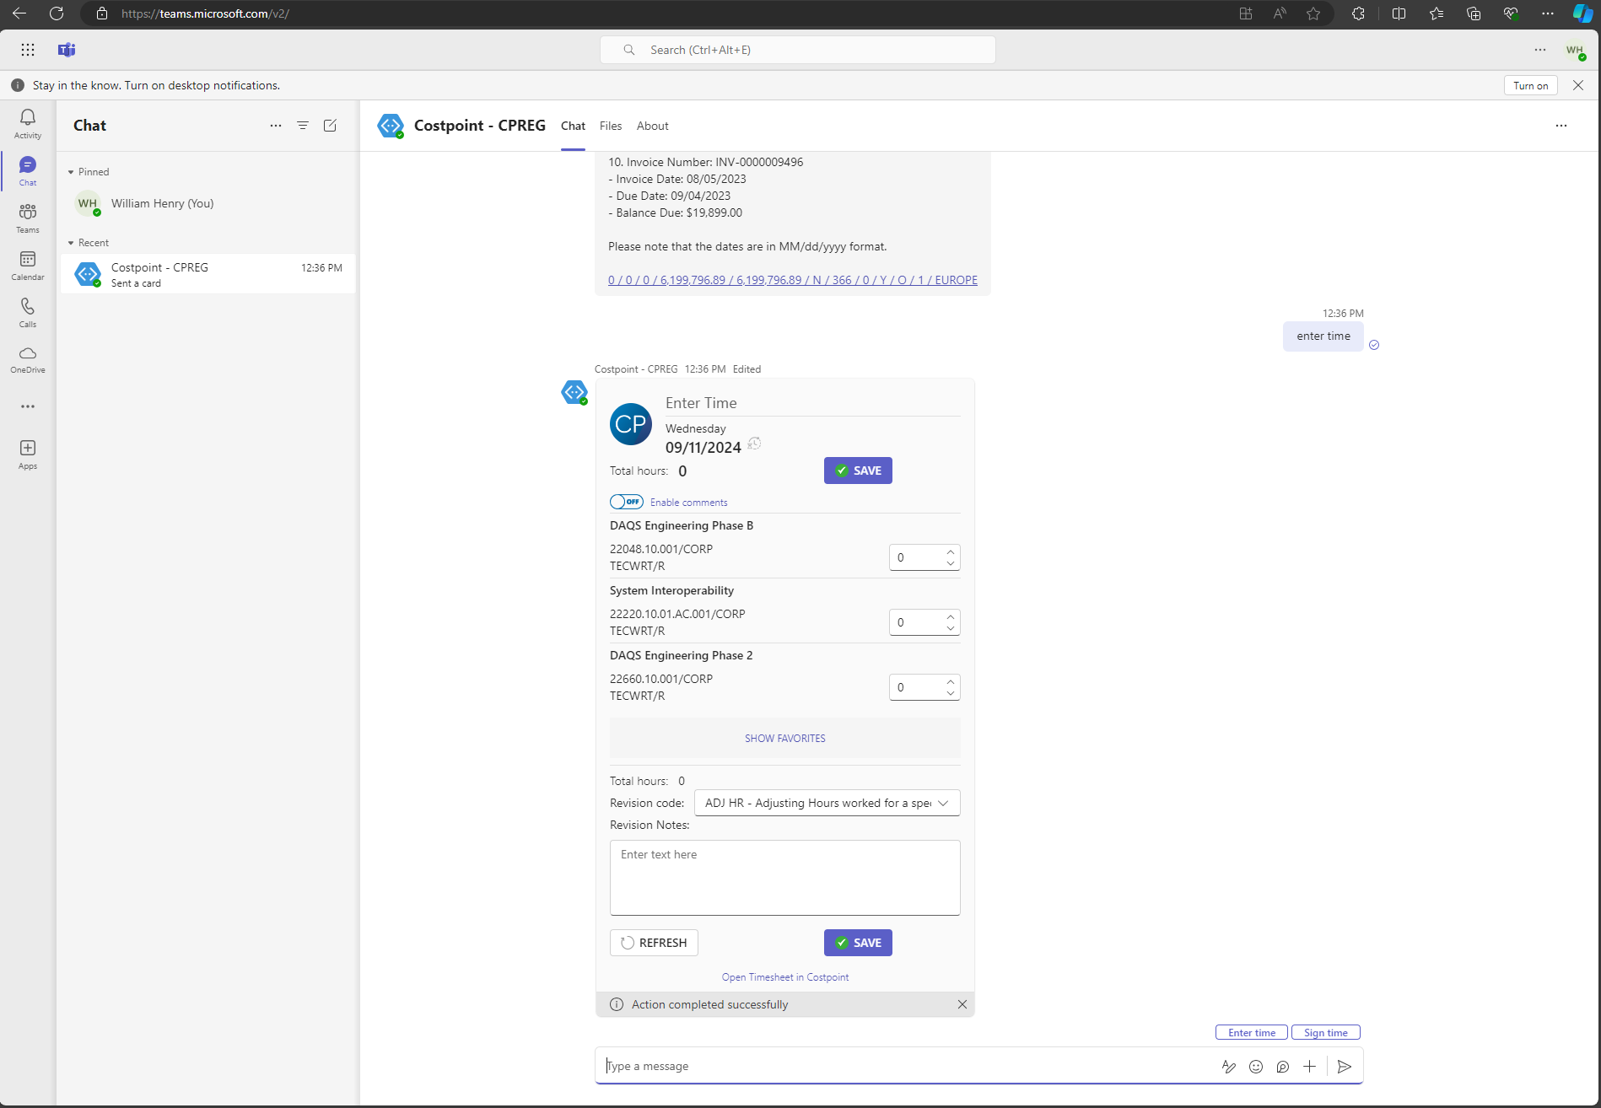Toggle the Enable comments switch

pos(626,502)
